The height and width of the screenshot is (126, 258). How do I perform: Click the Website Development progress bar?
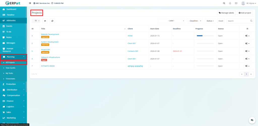pyautogui.click(x=205, y=36)
